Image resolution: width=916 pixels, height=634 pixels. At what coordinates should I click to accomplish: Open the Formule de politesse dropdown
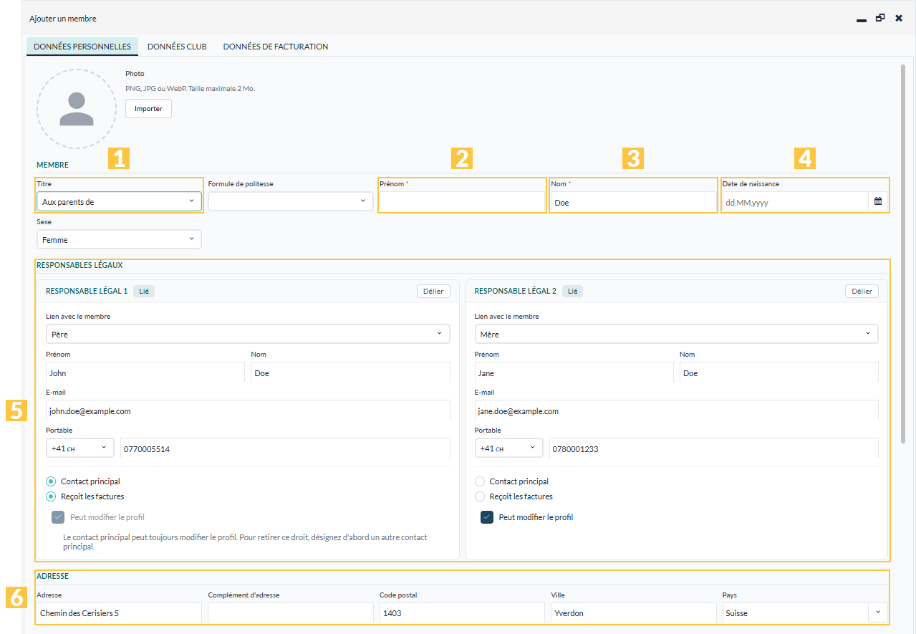pos(291,202)
